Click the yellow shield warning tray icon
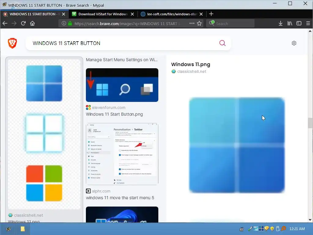The width and height of the screenshot is (313, 235). coord(272,228)
